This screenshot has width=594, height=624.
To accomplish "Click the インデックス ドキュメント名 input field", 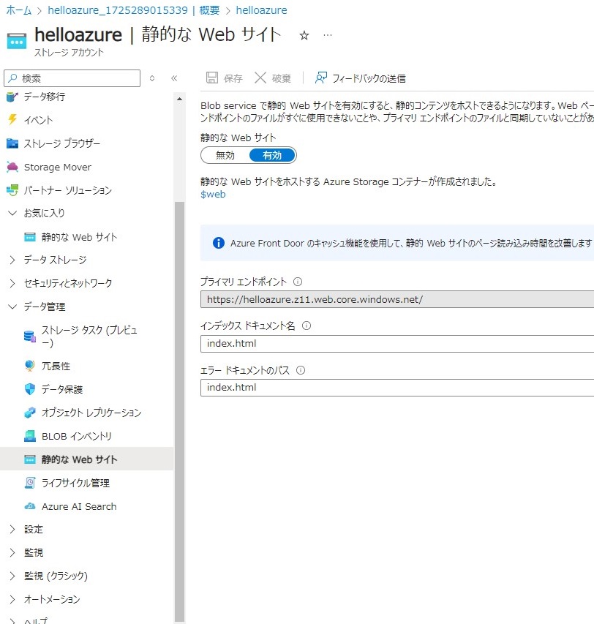I will pos(397,343).
